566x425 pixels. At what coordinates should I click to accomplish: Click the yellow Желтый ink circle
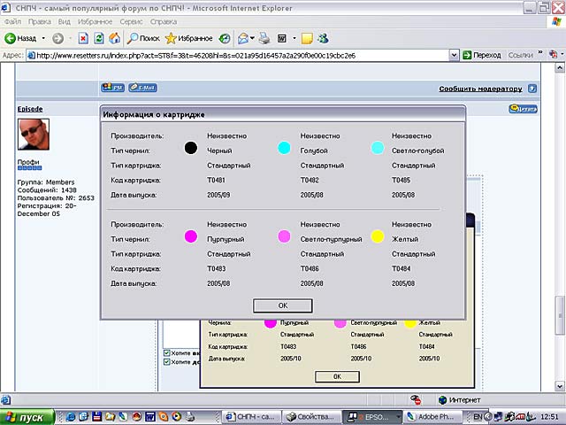pyautogui.click(x=378, y=236)
